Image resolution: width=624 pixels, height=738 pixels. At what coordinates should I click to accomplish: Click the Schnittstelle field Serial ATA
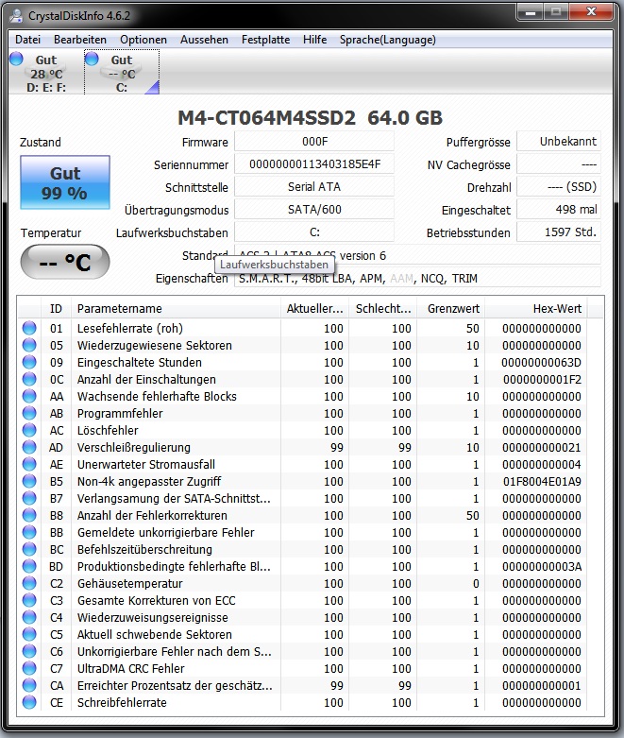click(x=314, y=187)
